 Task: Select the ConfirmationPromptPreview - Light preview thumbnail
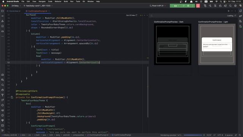tap(217, 44)
